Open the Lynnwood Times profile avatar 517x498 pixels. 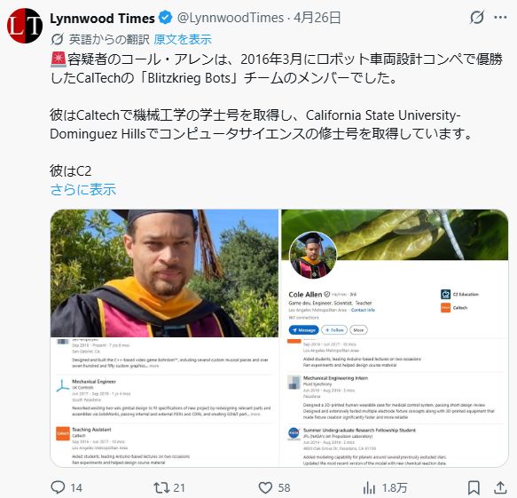coord(25,26)
